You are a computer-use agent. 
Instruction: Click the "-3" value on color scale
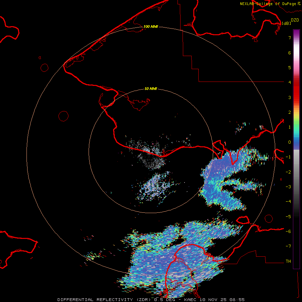pyautogui.click(x=288, y=187)
